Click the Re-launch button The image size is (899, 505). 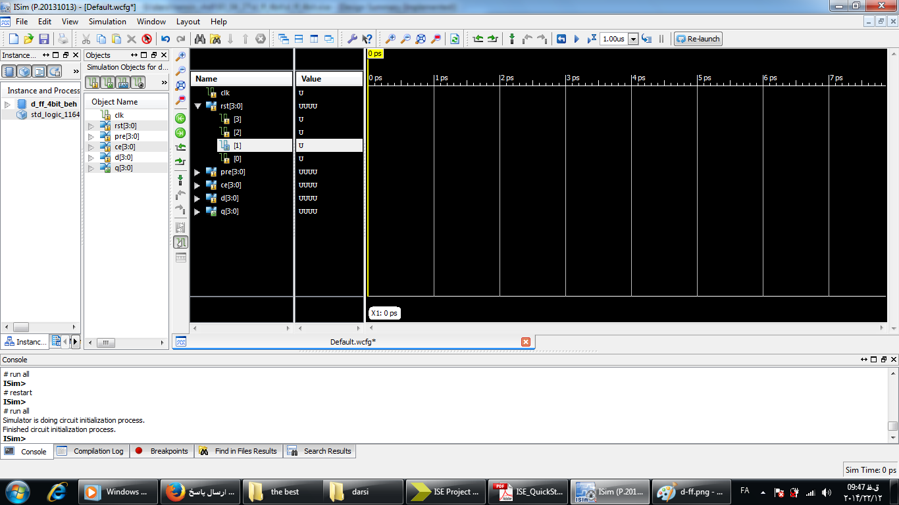click(698, 39)
